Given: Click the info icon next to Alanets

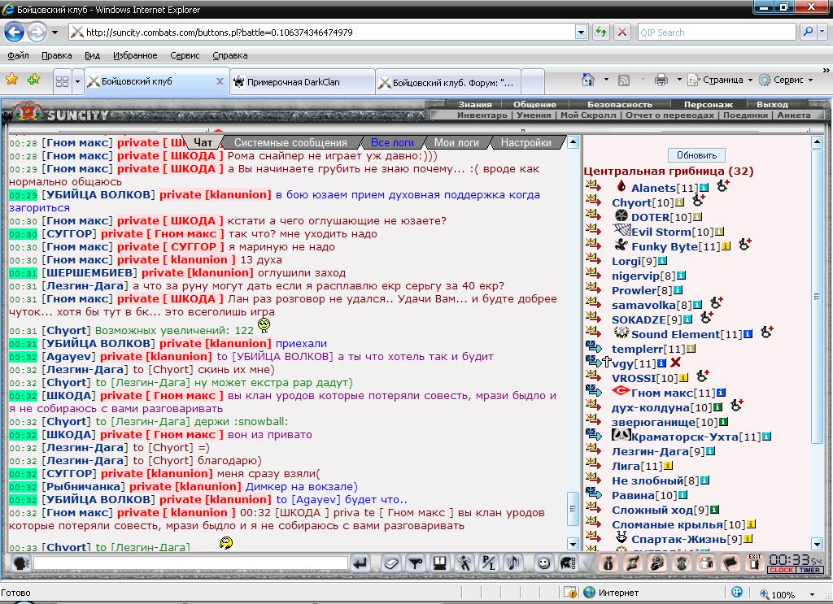Looking at the screenshot, I should click(x=705, y=188).
